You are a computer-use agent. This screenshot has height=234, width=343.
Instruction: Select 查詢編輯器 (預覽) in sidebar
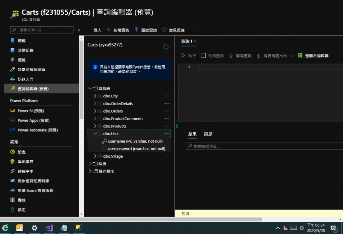coord(42,89)
